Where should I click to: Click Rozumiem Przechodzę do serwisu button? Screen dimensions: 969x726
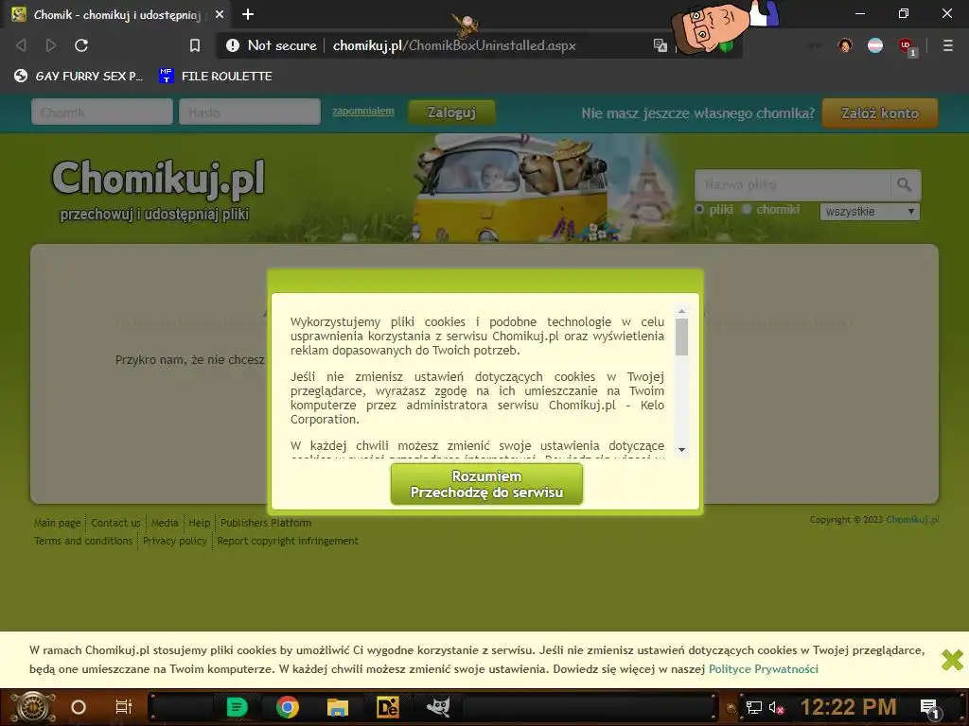coord(486,485)
